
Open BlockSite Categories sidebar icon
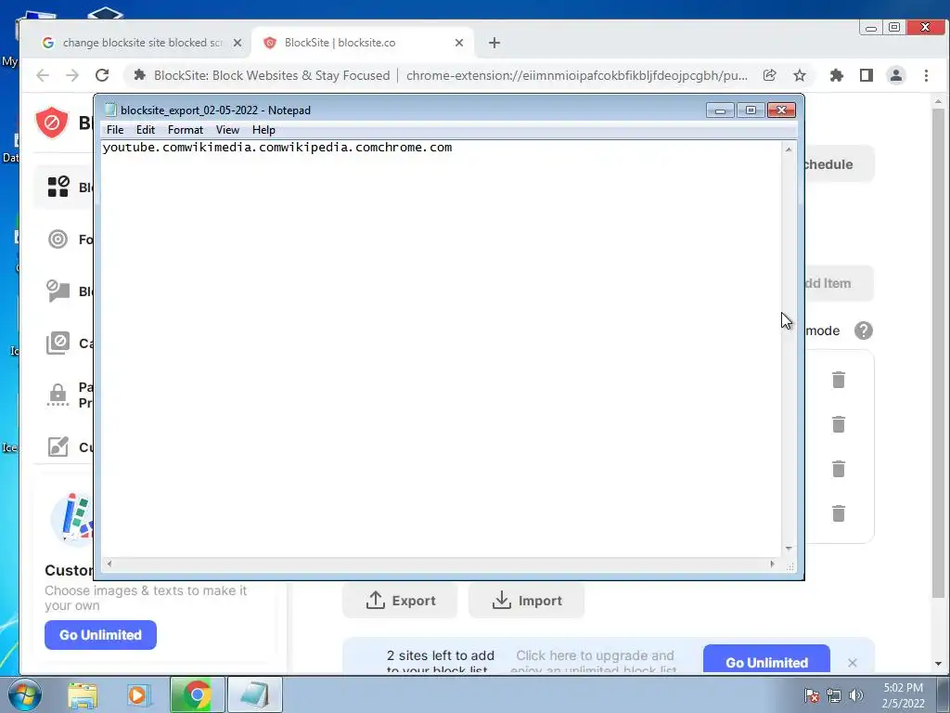[58, 344]
